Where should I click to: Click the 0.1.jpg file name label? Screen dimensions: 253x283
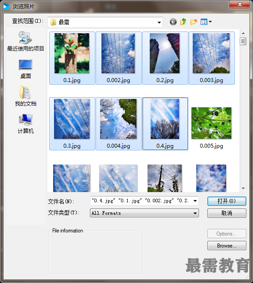coord(72,80)
